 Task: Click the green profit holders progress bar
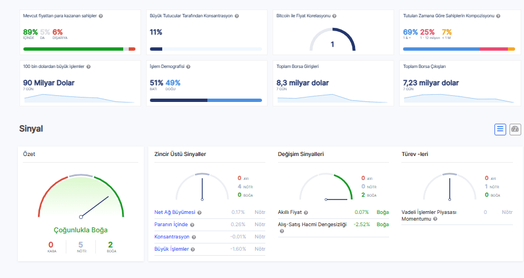(x=73, y=49)
